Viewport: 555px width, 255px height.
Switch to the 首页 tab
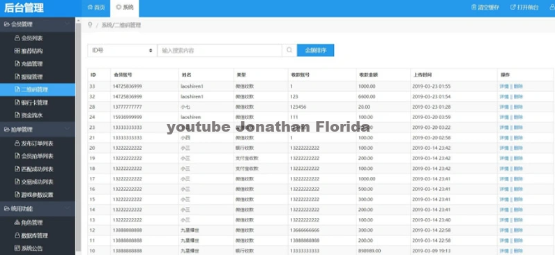tap(96, 7)
